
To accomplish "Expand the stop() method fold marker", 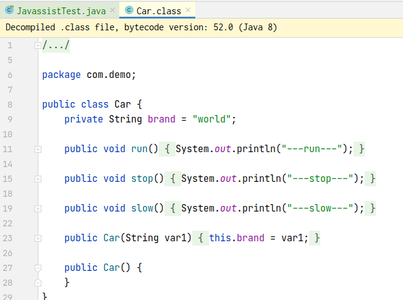I will 38,179.
